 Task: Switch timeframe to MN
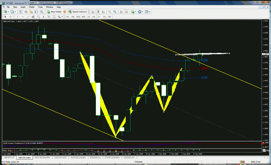pyautogui.click(x=109, y=17)
